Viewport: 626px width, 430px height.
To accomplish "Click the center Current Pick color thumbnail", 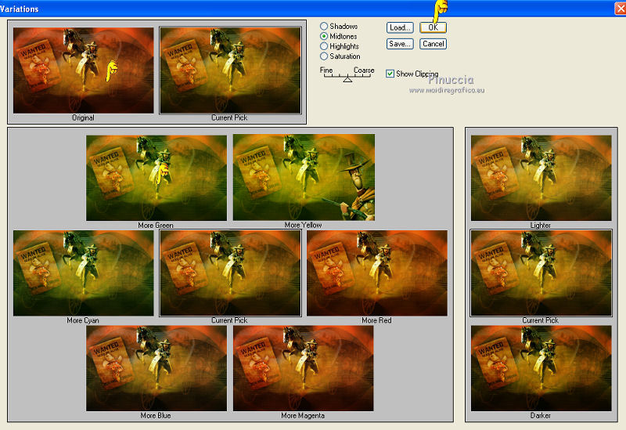I will (x=230, y=273).
